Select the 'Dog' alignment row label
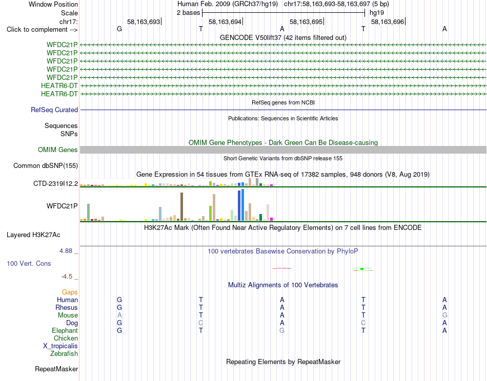 point(72,323)
